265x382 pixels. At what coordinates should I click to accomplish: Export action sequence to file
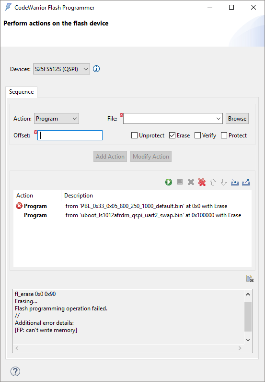pyautogui.click(x=246, y=182)
